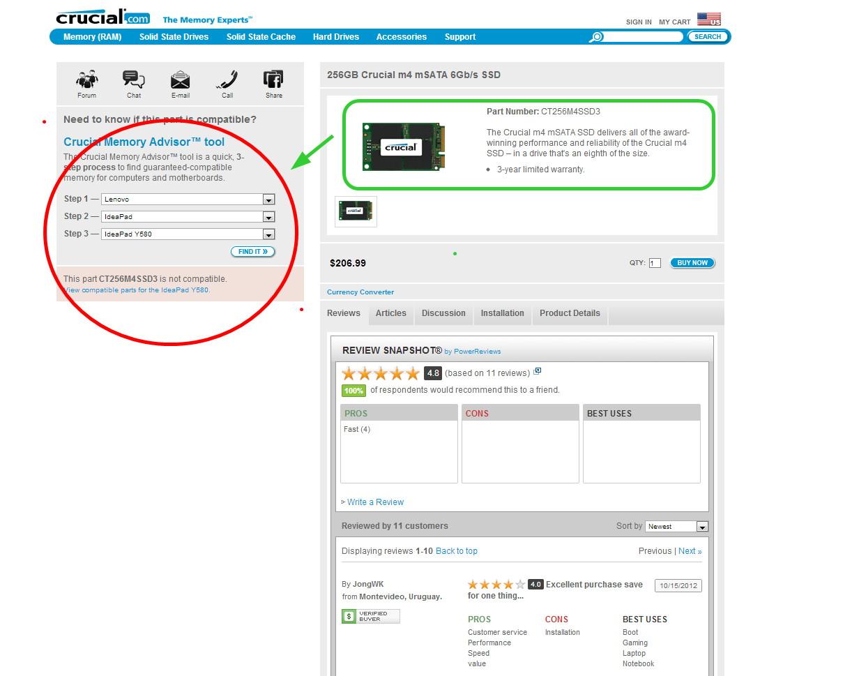
Task: Click the search magnifier icon
Action: [595, 37]
